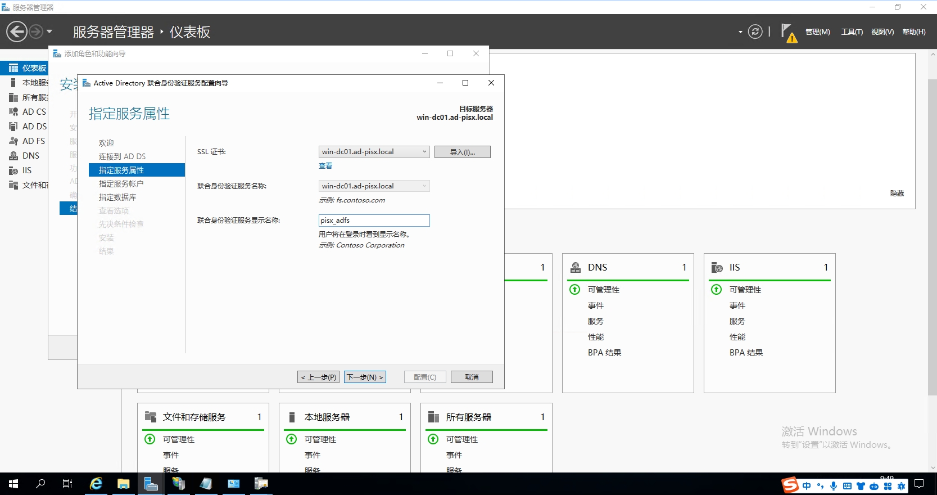
Task: Open File Explorer from the taskbar
Action: point(123,484)
